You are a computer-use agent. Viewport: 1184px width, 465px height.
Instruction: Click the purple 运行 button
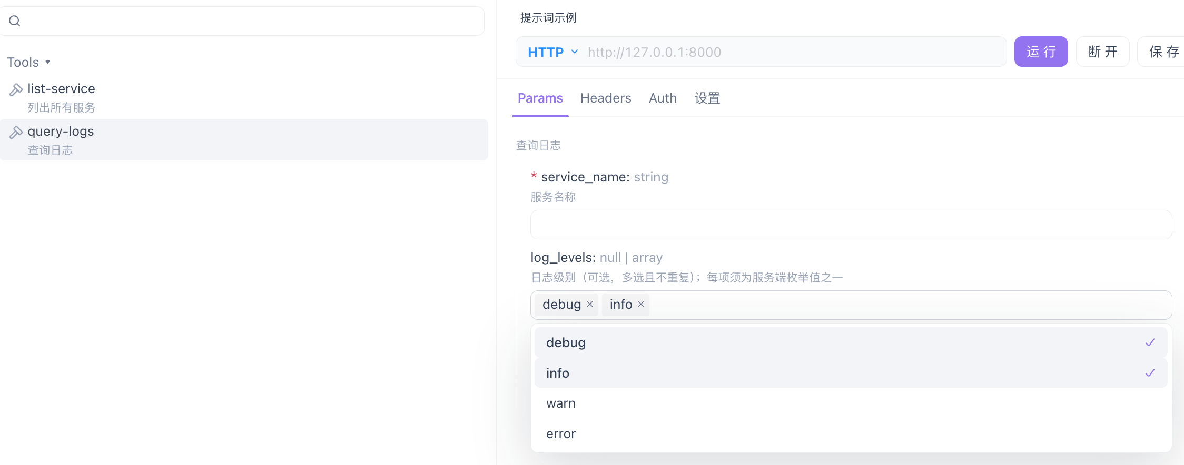point(1041,52)
